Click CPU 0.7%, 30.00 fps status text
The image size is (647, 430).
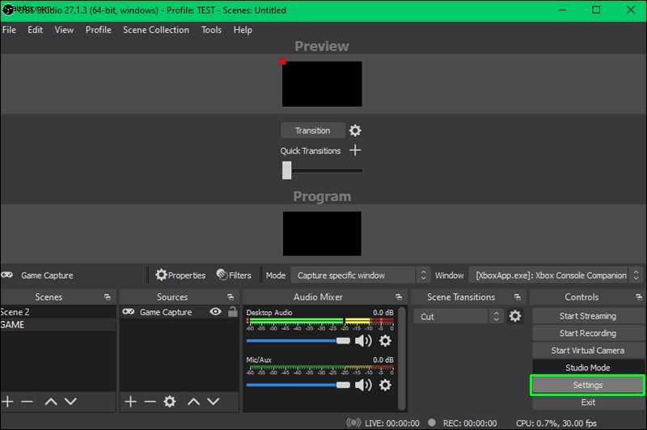(x=556, y=424)
